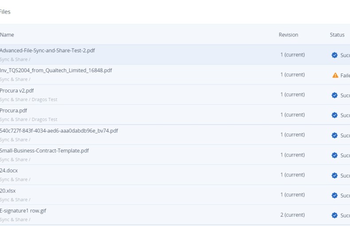
Task: Select the 20.xlsx file row
Action: [x=8, y=191]
